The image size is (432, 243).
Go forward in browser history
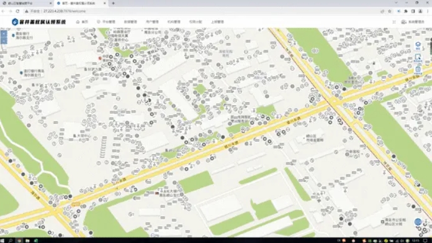tap(11, 11)
